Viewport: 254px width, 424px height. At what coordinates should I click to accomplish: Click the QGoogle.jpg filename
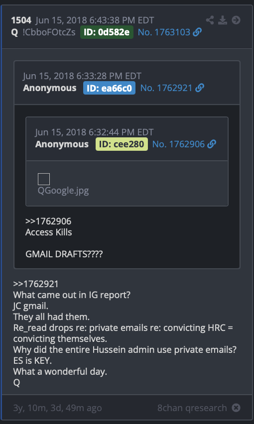point(63,191)
